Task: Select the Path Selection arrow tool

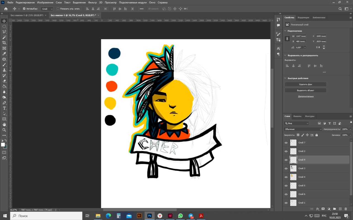Action: [x=4, y=114]
